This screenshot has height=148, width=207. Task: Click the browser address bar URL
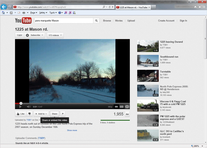(42, 7)
